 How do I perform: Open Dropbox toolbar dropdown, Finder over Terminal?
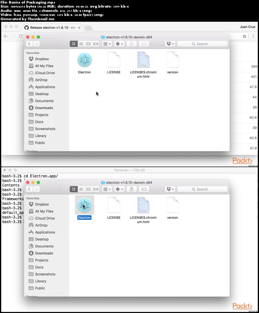(x=170, y=189)
